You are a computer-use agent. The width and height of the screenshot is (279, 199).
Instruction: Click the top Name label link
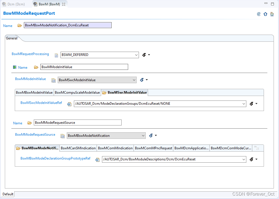click(8, 26)
